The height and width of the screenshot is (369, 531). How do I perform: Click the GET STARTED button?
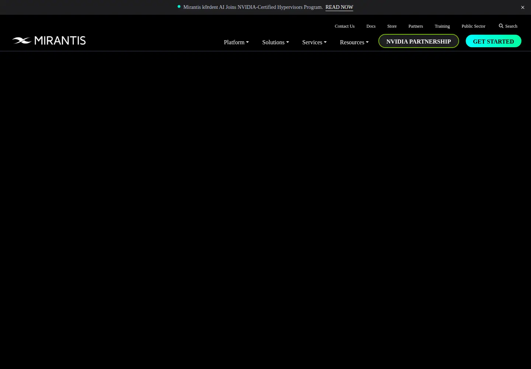tap(493, 41)
